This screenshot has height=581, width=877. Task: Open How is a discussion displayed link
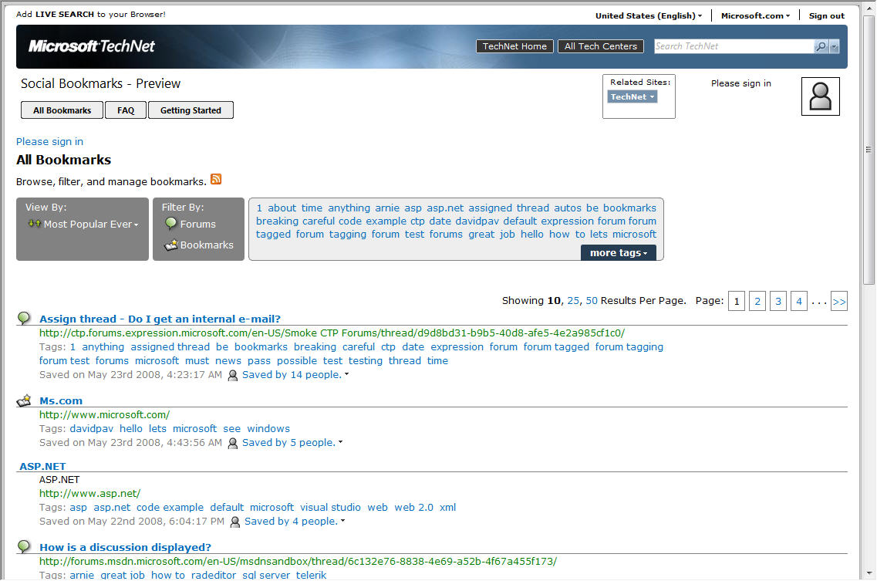pyautogui.click(x=125, y=547)
